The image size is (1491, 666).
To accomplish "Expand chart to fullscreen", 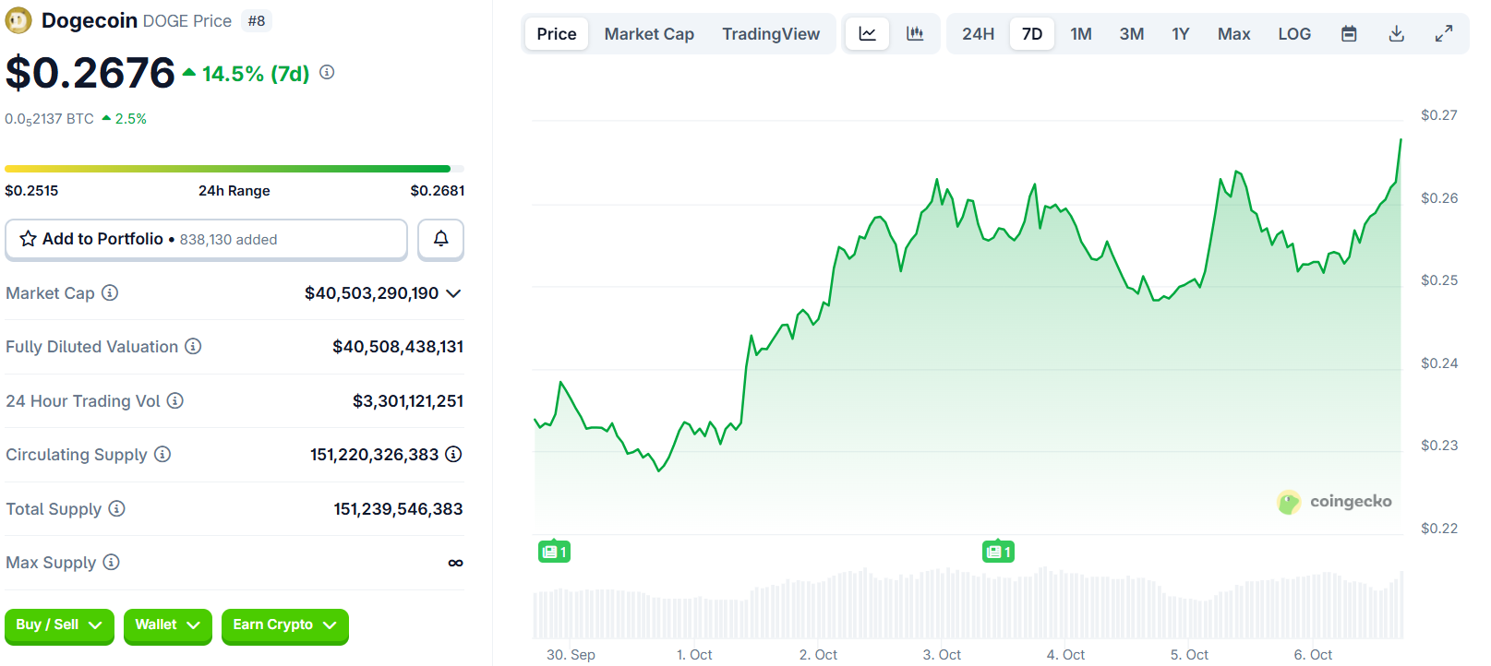I will (1444, 34).
